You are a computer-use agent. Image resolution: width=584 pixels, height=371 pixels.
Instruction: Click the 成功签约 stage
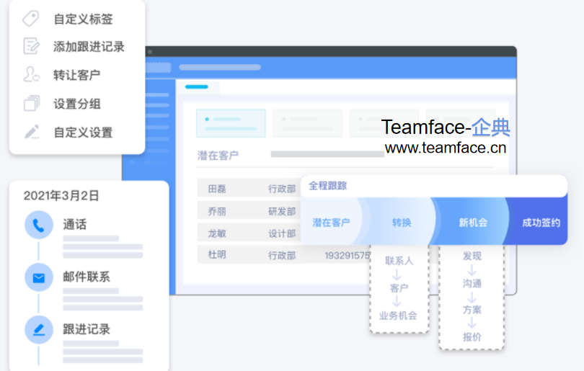pos(541,222)
